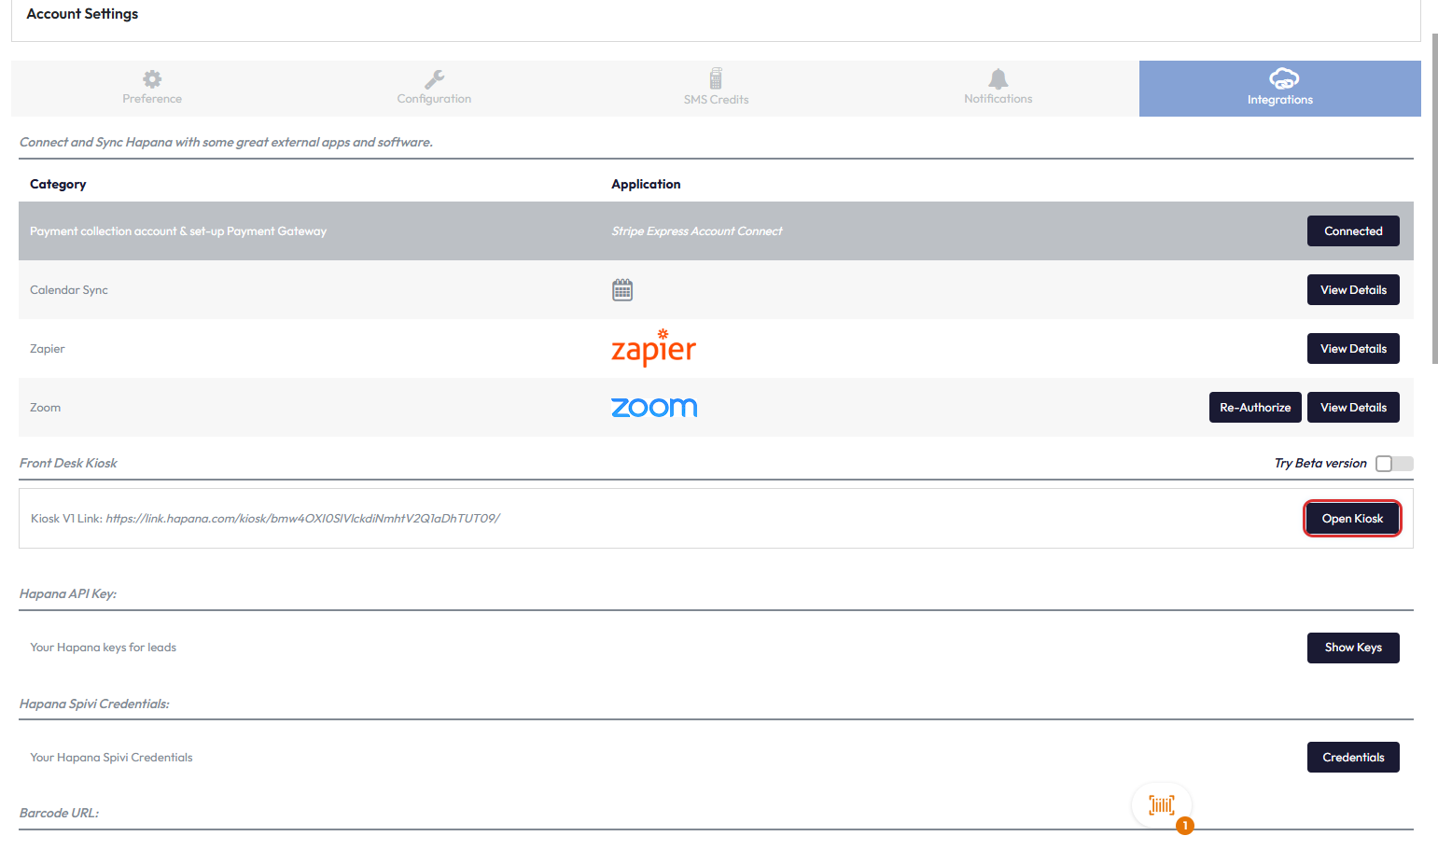Click the Stripe Connected button
Screen dimensions: 1438x850
pos(1353,231)
